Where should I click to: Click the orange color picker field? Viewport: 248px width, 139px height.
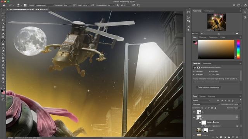[216, 49]
